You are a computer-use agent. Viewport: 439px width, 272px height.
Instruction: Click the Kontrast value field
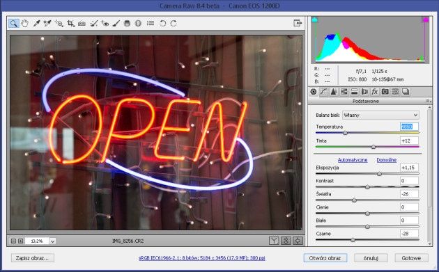point(409,181)
